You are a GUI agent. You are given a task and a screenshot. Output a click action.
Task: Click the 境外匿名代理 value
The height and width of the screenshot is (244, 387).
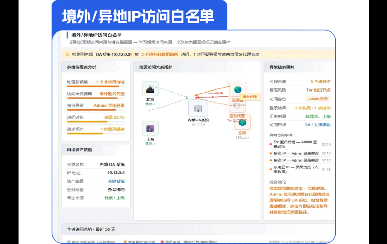[x=112, y=94]
